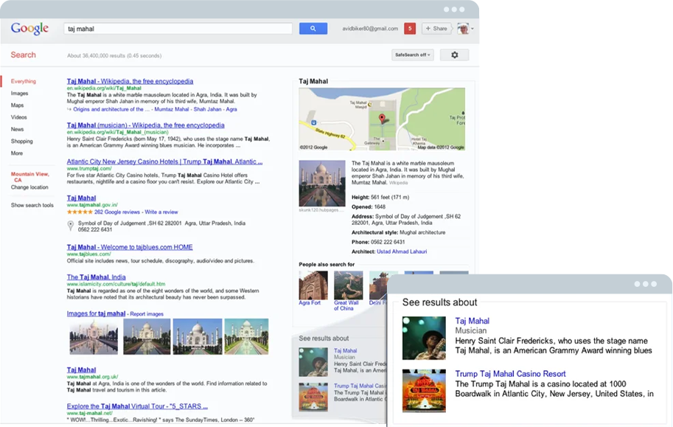This screenshot has width=673, height=427.
Task: Open Taj Mahal (musician) Wikipedia result
Action: coord(145,125)
